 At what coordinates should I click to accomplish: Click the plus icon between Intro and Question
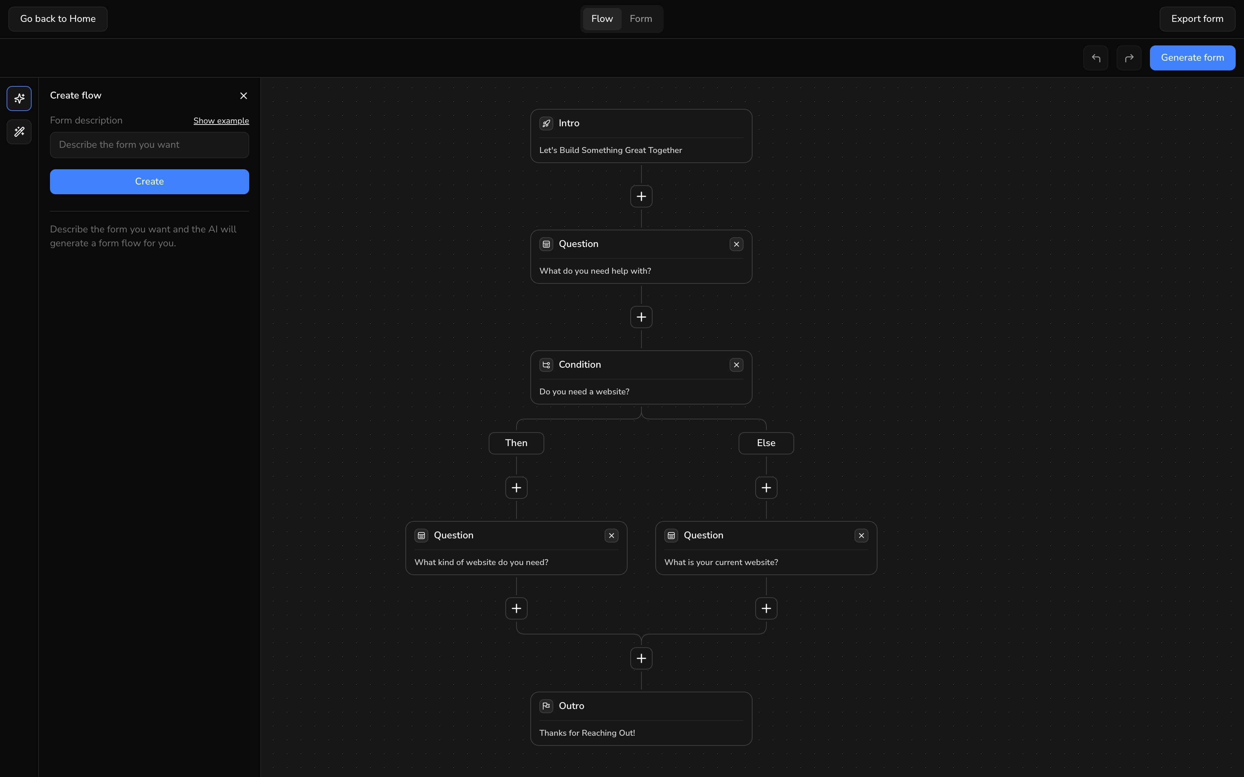(640, 196)
